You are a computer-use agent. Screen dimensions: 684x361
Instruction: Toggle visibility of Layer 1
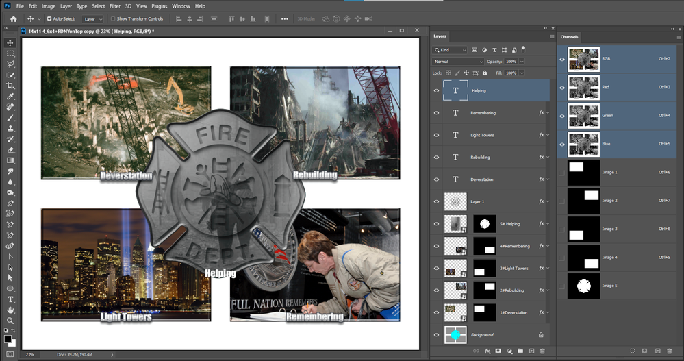click(436, 201)
